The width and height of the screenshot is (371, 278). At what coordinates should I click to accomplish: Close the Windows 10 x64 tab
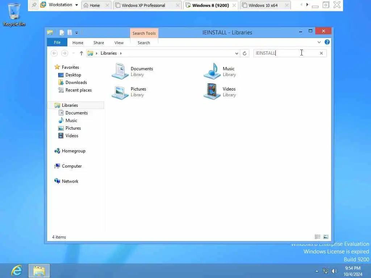point(287,5)
